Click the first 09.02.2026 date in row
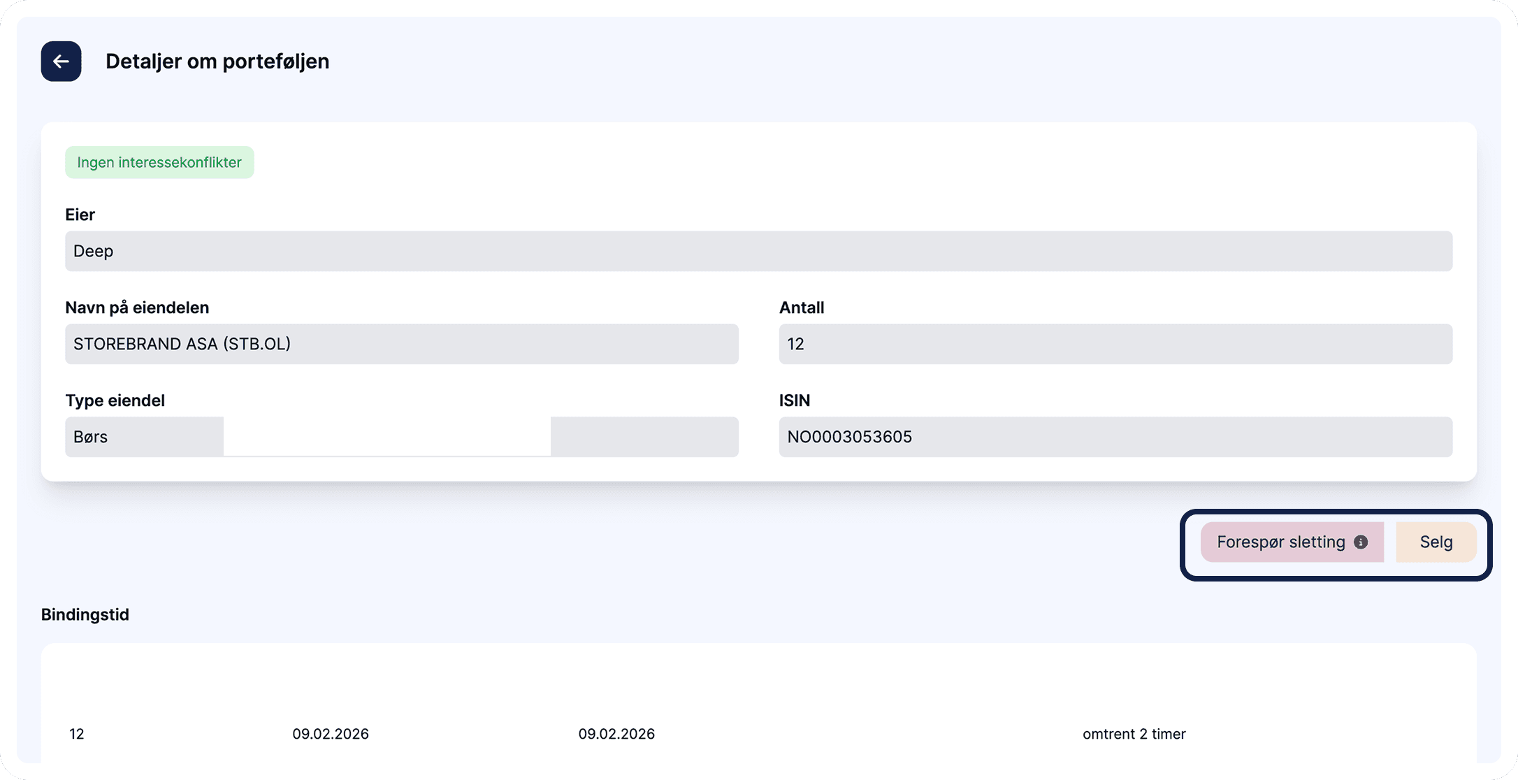Screen dimensions: 1518x780 [x=331, y=734]
